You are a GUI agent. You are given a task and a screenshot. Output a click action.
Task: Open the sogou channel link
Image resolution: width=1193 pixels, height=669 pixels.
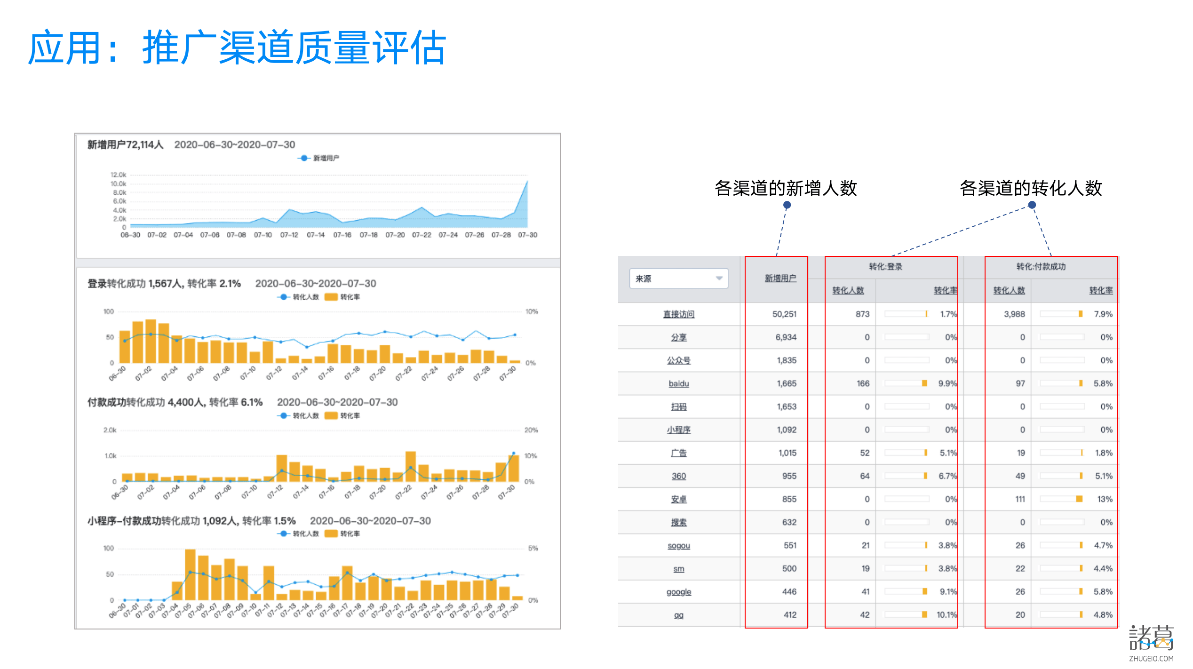tap(678, 546)
